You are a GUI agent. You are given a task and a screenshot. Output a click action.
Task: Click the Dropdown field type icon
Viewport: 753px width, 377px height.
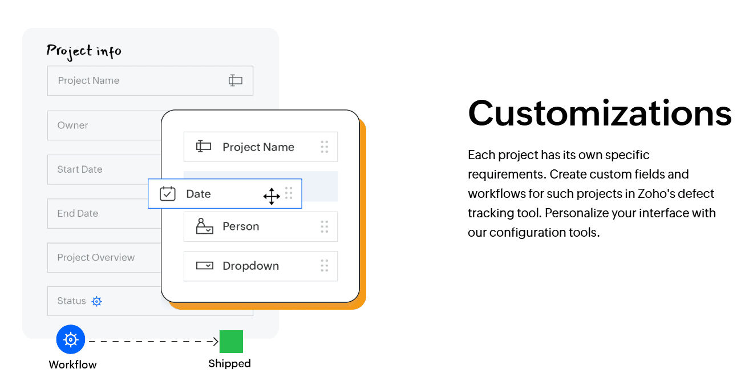[204, 266]
